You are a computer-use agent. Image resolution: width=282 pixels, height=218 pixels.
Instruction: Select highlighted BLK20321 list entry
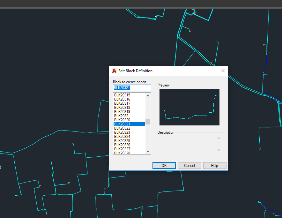(129, 124)
